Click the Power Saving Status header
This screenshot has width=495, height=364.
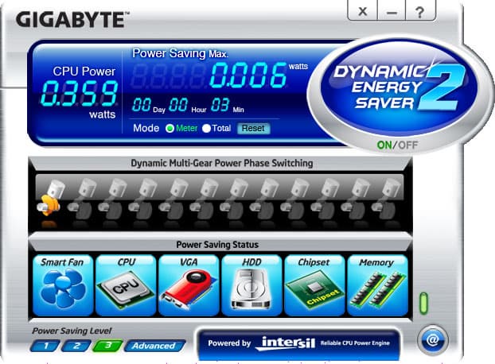pos(217,245)
